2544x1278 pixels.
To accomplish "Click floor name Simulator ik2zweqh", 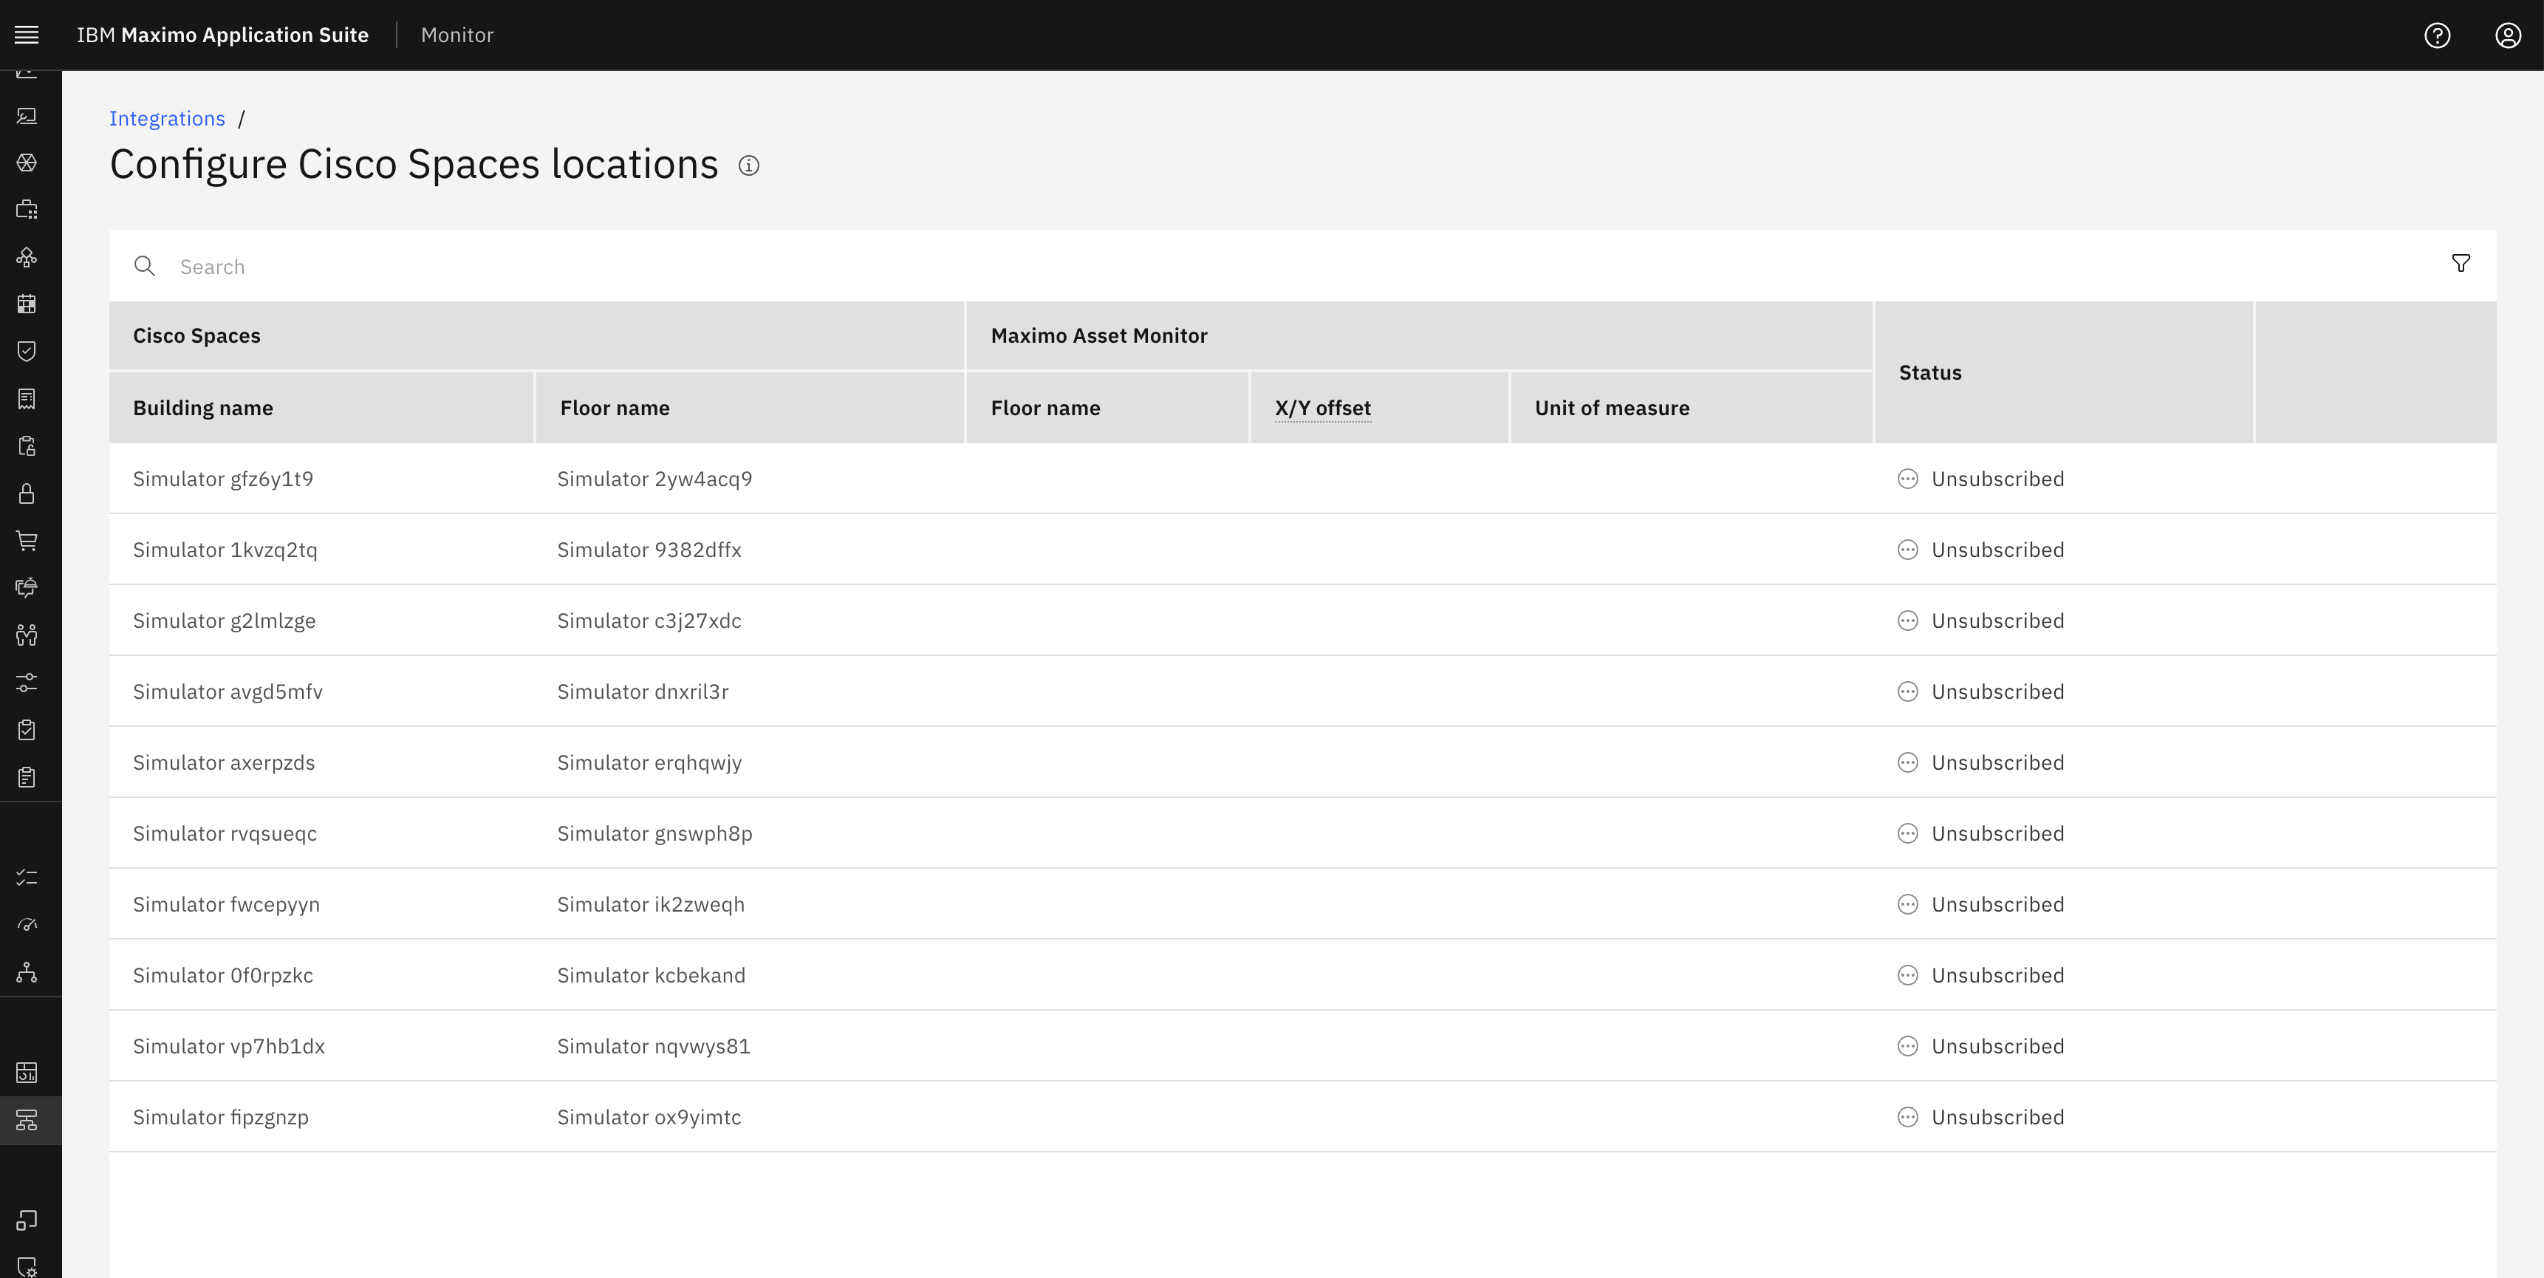I will tap(651, 905).
